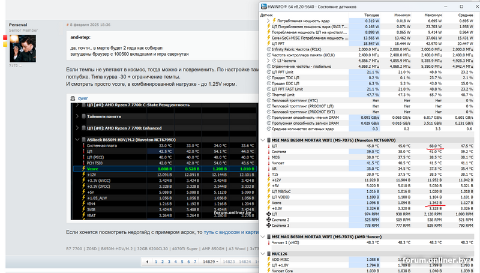The width and height of the screenshot is (480, 273).
Task: Open Perseval's avatar image
Action: pyautogui.click(x=23, y=49)
